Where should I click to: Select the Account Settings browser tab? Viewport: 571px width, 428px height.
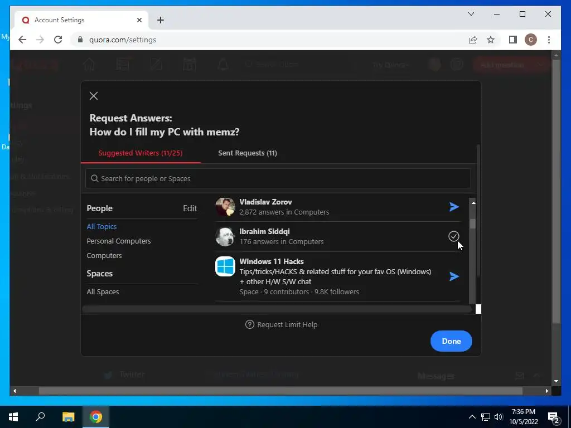(x=81, y=20)
